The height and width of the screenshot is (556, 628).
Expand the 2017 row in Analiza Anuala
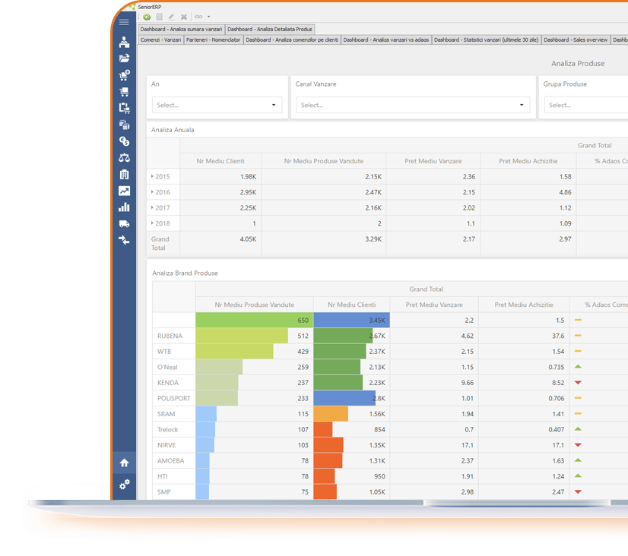(x=155, y=207)
